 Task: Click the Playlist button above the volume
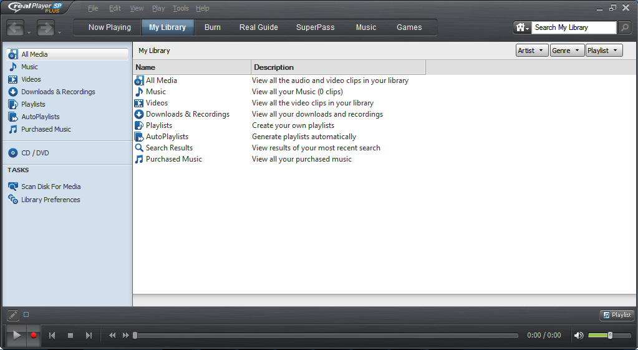617,314
